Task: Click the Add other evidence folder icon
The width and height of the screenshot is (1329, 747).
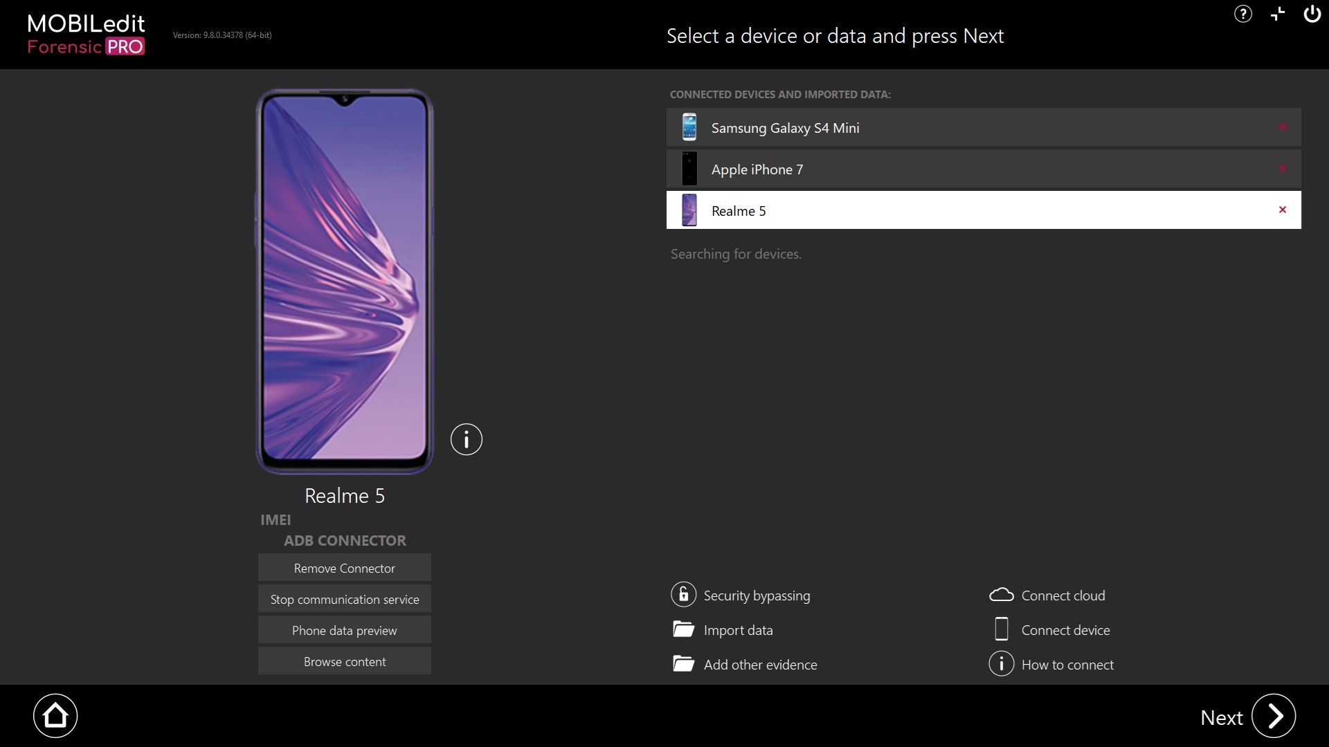Action: coord(683,664)
